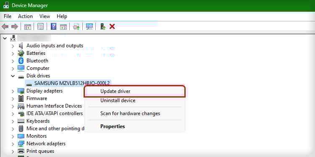Select SAMSUNG MZVLB512HBJQ-000L2 drive label
This screenshot has width=315, height=157.
point(72,83)
